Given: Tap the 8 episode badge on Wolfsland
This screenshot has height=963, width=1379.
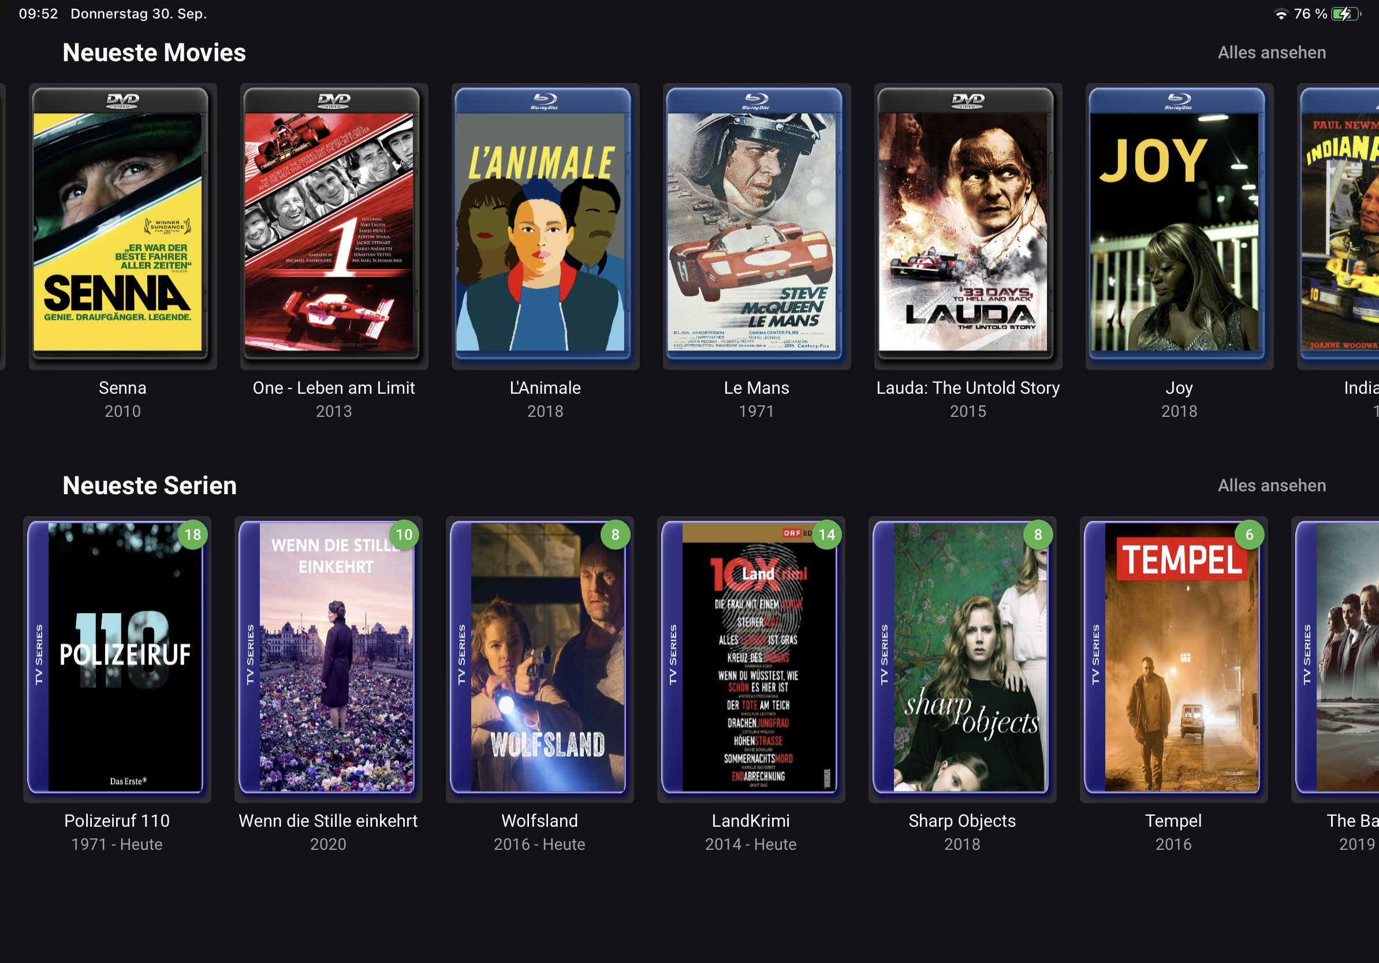Looking at the screenshot, I should [616, 535].
